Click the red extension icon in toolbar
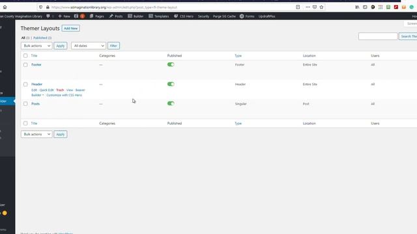 point(396,7)
